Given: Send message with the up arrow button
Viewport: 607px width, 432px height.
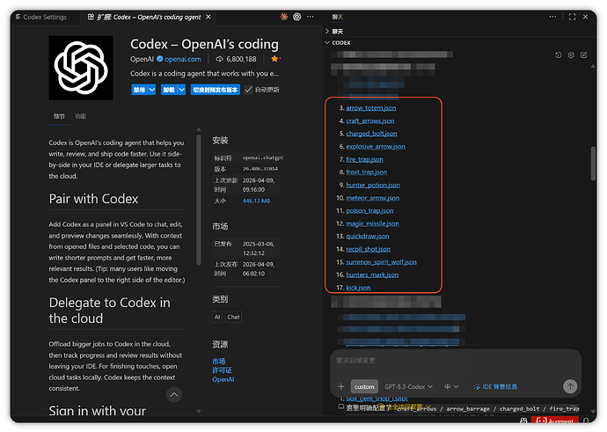Looking at the screenshot, I should pos(570,386).
